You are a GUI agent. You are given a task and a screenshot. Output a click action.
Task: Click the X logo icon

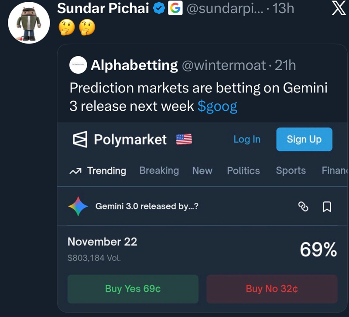(x=339, y=9)
